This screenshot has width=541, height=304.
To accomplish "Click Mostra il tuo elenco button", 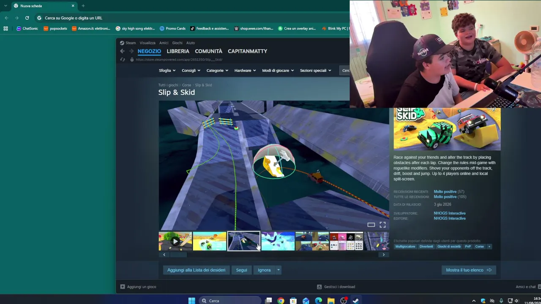I will point(469,270).
